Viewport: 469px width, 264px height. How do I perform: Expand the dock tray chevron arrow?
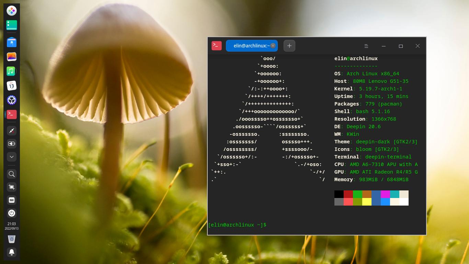12,157
